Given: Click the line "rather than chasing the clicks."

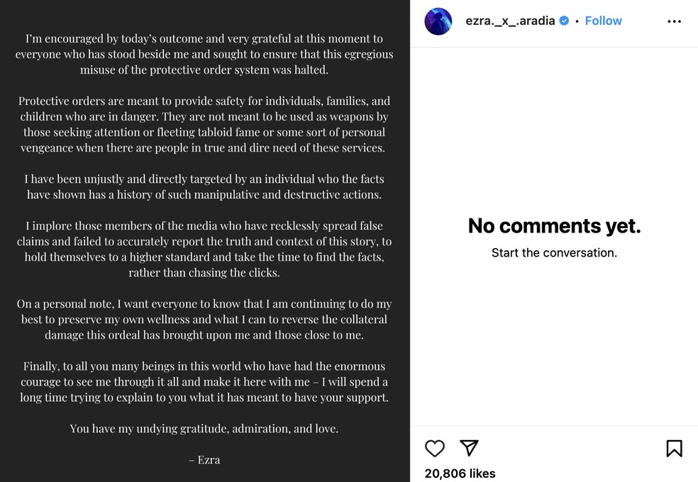Looking at the screenshot, I should tap(204, 272).
